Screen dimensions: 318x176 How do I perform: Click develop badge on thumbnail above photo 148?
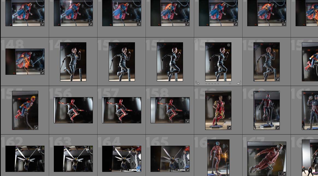42,24
